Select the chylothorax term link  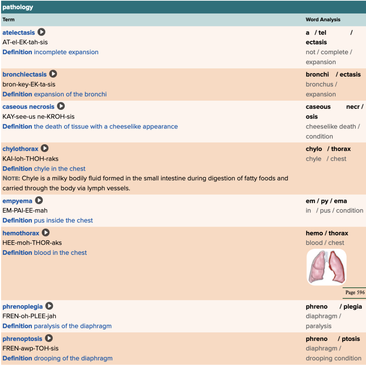tap(20, 149)
